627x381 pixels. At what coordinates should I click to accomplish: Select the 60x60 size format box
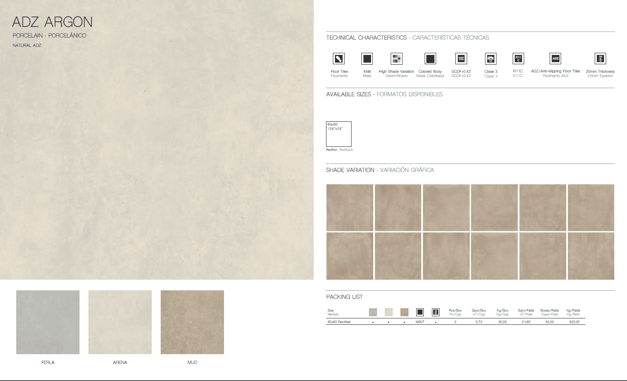tap(339, 134)
